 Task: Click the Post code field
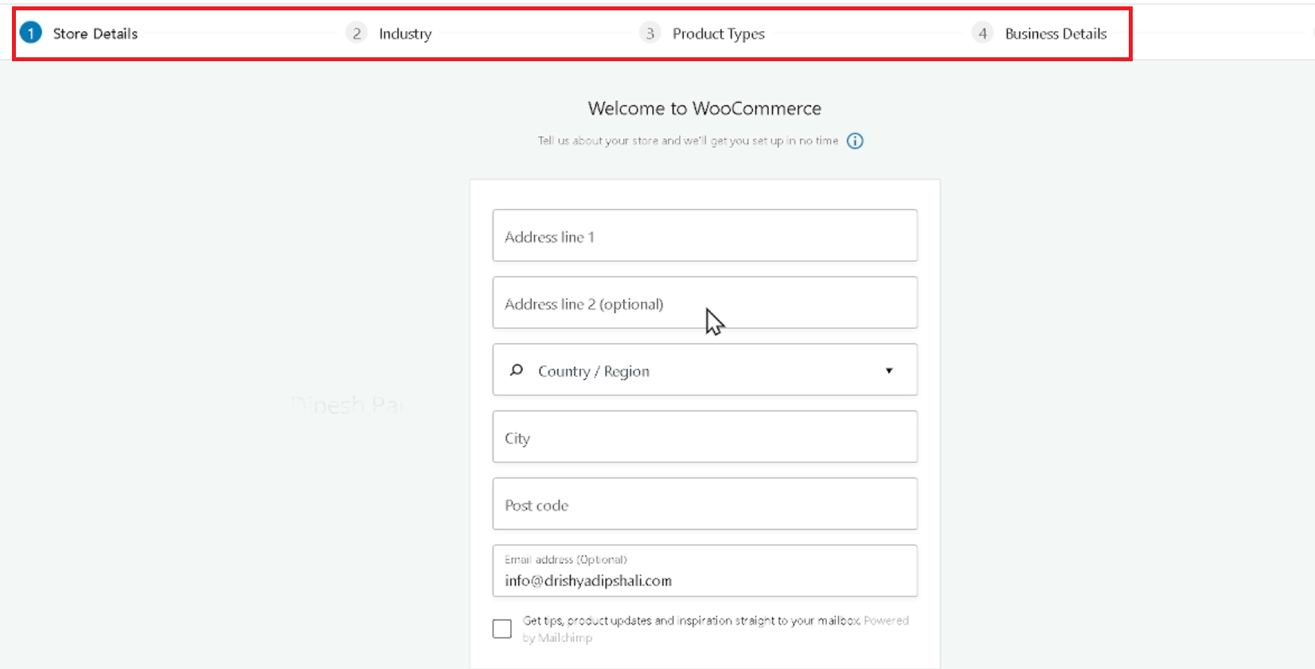pos(704,504)
